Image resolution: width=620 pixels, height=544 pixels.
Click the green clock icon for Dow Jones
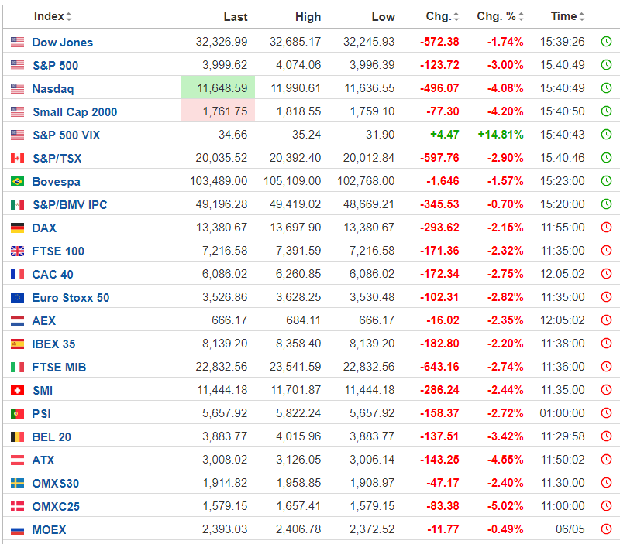(606, 42)
